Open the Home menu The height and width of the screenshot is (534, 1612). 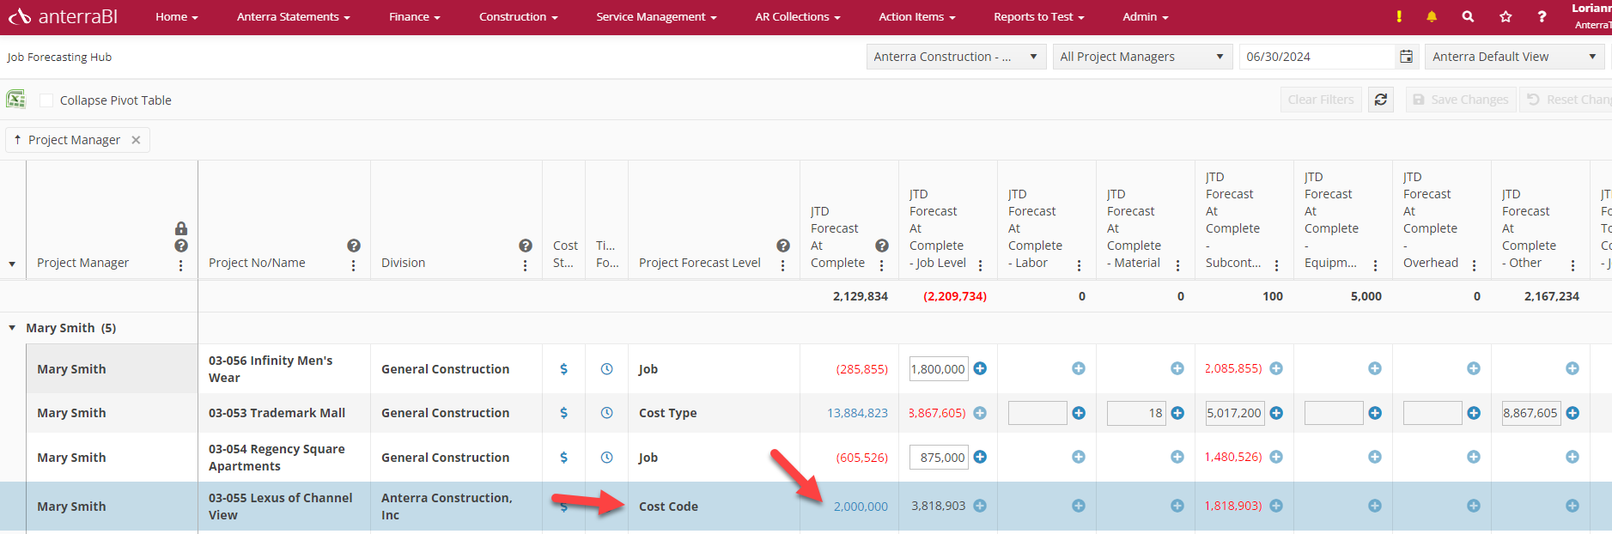177,16
